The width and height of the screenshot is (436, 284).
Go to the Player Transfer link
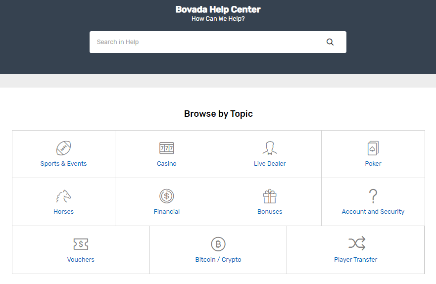click(x=356, y=260)
